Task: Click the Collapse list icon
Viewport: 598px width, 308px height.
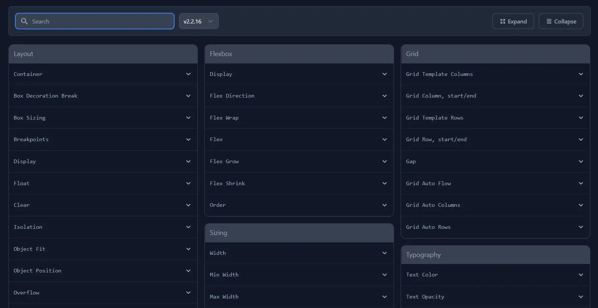Action: pos(549,21)
